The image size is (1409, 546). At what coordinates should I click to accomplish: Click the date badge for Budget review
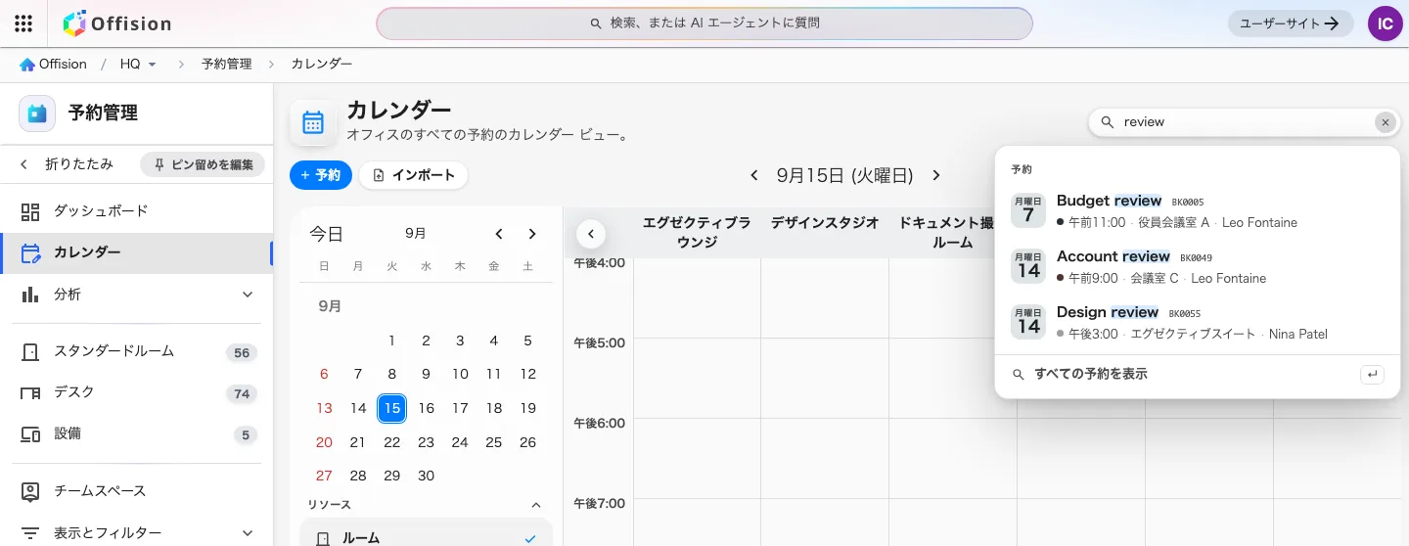click(1028, 210)
